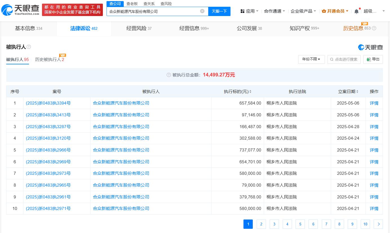Viewport: 390px width, 233px height.
Task: Open 详情 for case 执3394号
Action: tap(374, 103)
